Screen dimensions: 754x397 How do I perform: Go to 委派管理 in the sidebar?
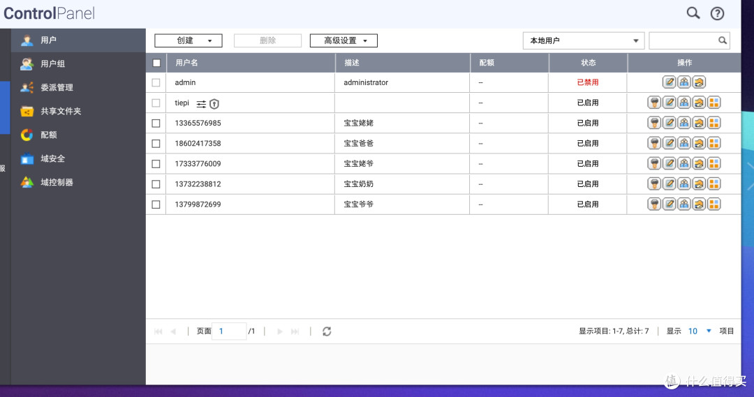point(78,87)
